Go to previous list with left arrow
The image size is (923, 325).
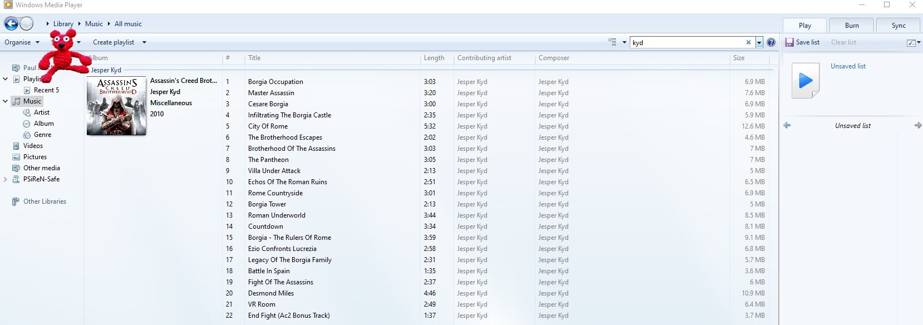pyautogui.click(x=787, y=126)
